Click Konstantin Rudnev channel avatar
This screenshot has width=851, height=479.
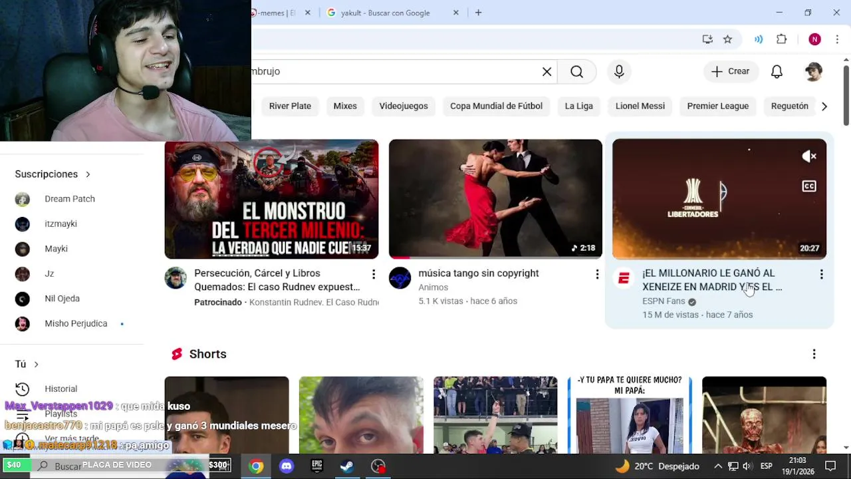(x=176, y=278)
